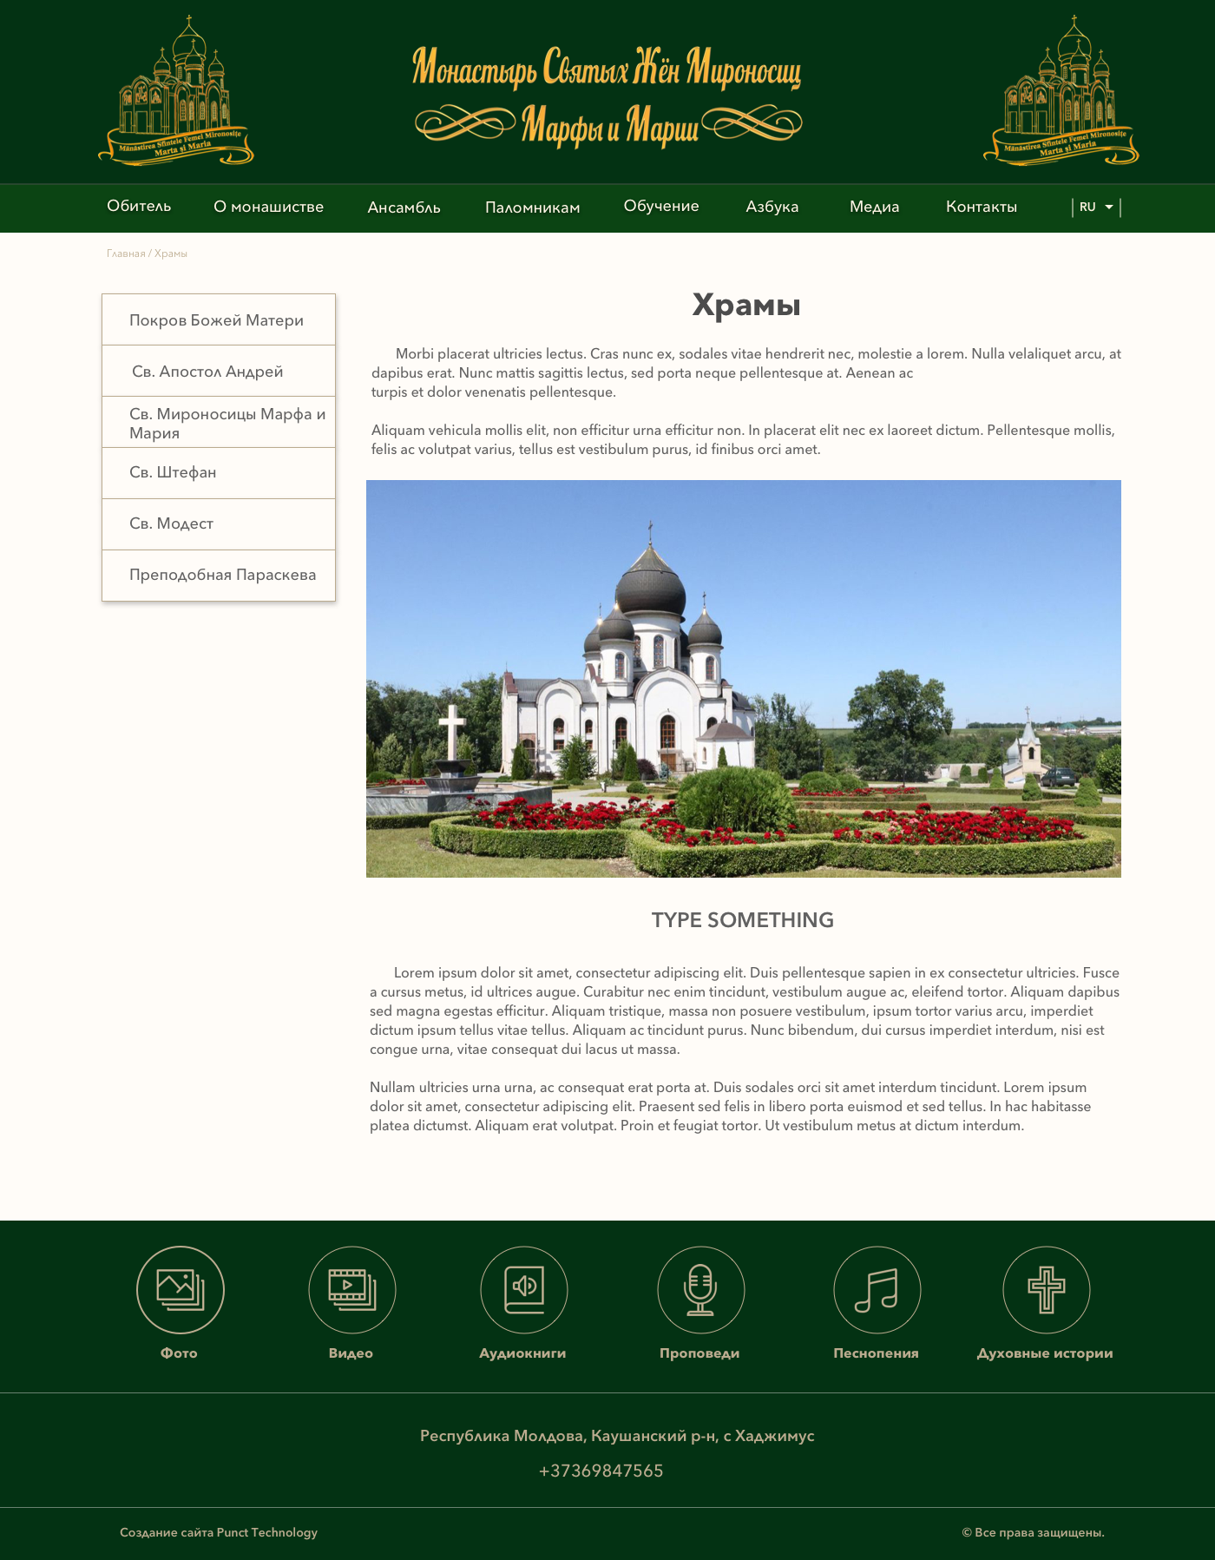The width and height of the screenshot is (1215, 1560).
Task: Open Преподобная Параскева sidebar entry
Action: coord(222,575)
